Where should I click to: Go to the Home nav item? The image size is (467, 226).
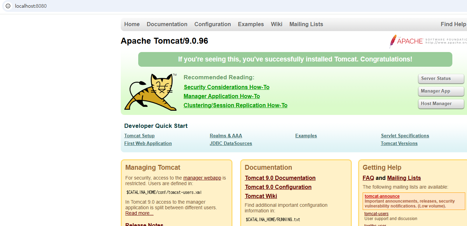(132, 24)
